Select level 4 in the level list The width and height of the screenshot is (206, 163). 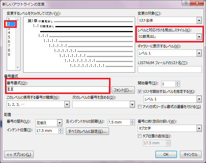coord(9,32)
